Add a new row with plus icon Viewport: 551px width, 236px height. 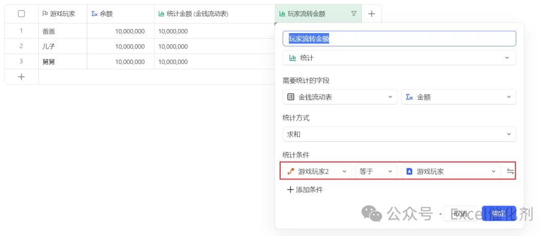coord(21,76)
